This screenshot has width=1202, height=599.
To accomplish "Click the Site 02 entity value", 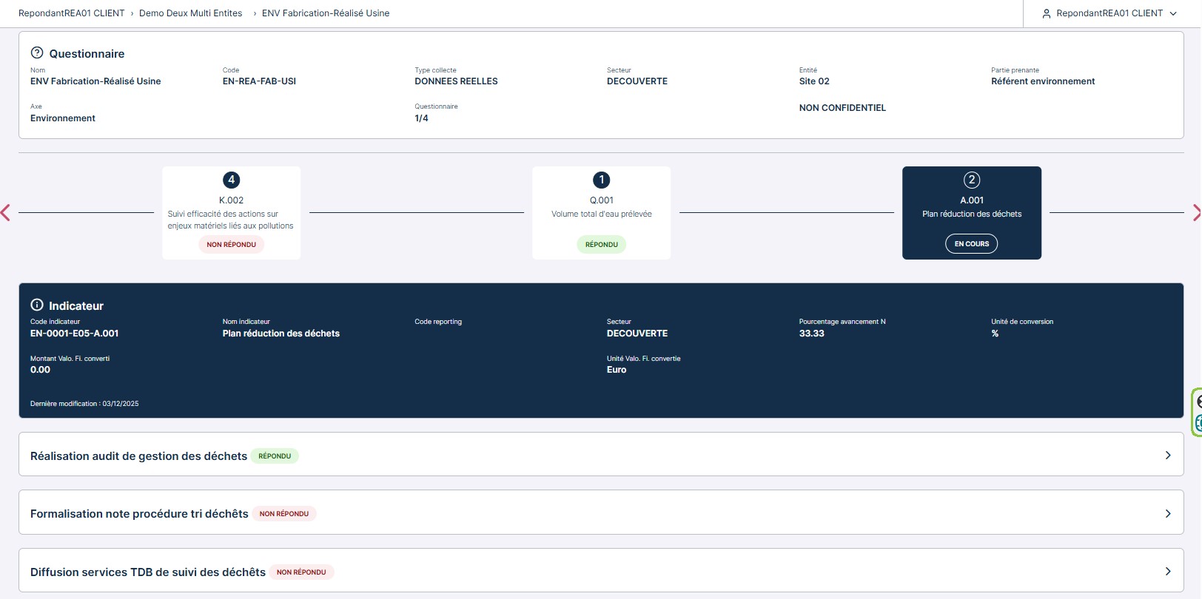I will point(814,81).
